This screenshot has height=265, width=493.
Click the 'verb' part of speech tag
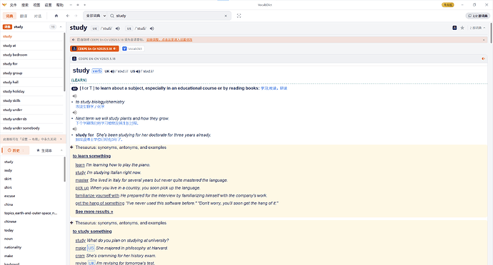coord(97,71)
